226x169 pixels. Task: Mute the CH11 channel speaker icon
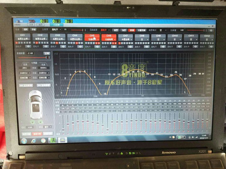pyautogui.click(x=195, y=47)
